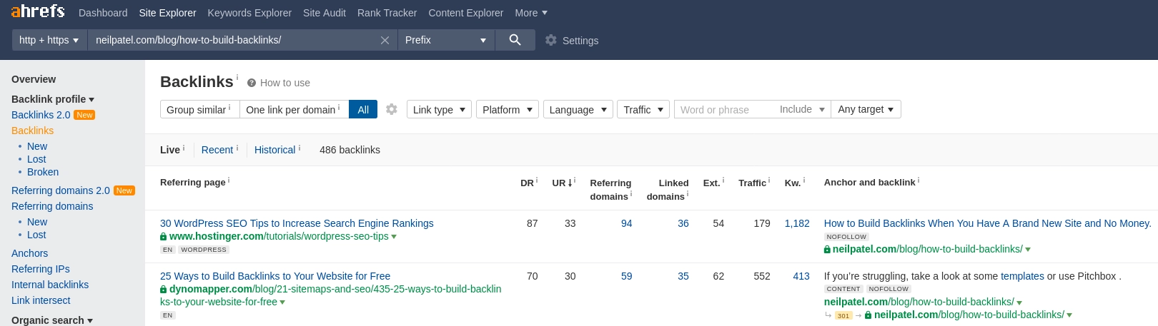Clear the URL field with X icon
This screenshot has height=326, width=1158.
[385, 40]
